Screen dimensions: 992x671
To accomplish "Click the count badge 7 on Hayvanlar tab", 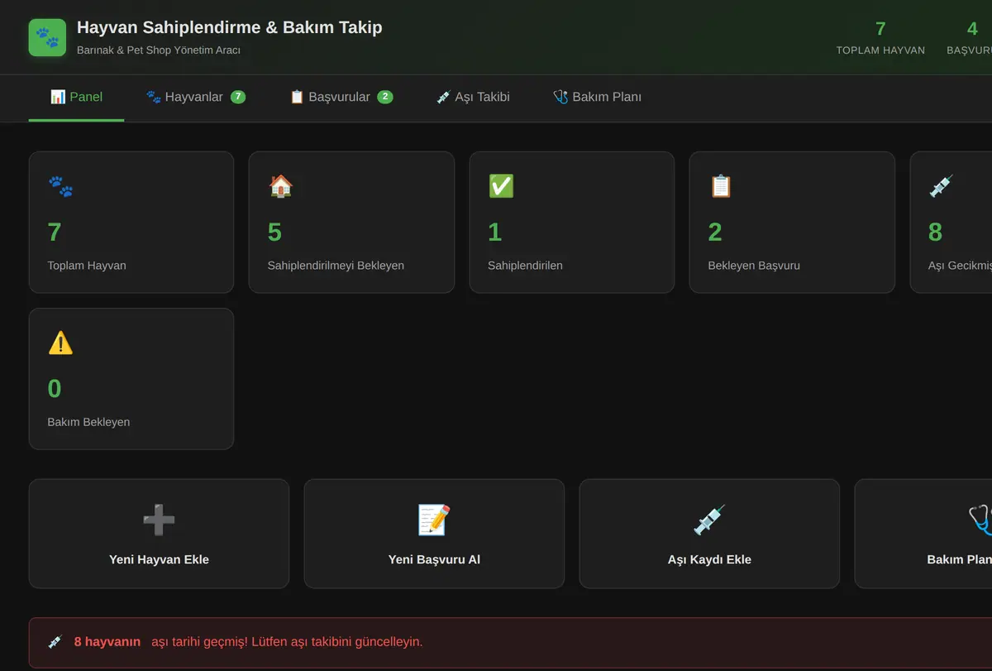I will [x=238, y=97].
